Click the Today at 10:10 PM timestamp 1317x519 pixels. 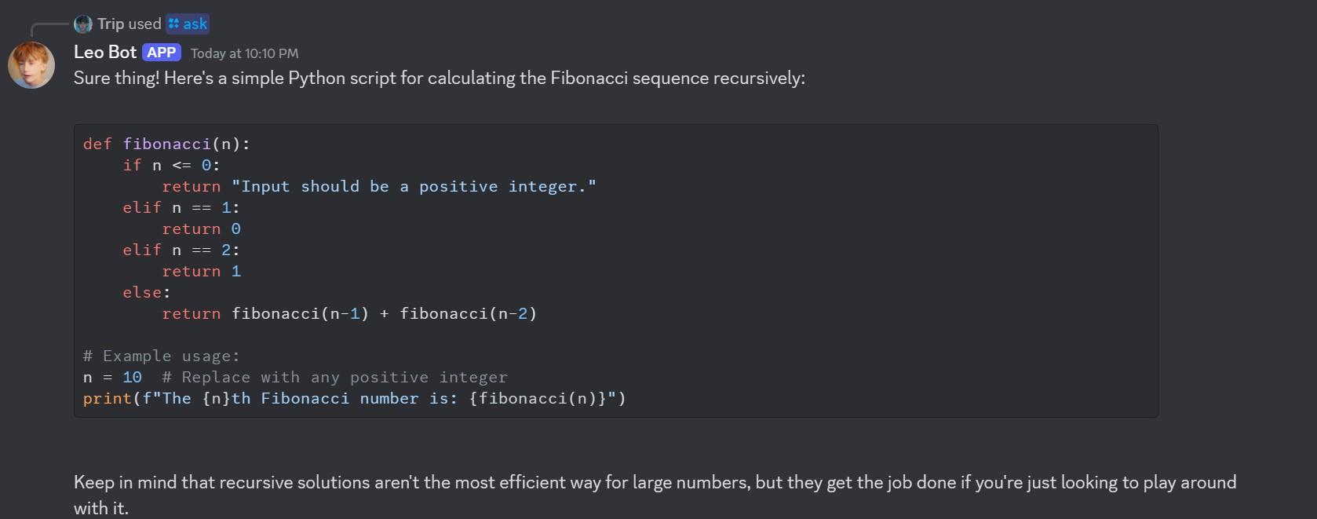point(244,53)
